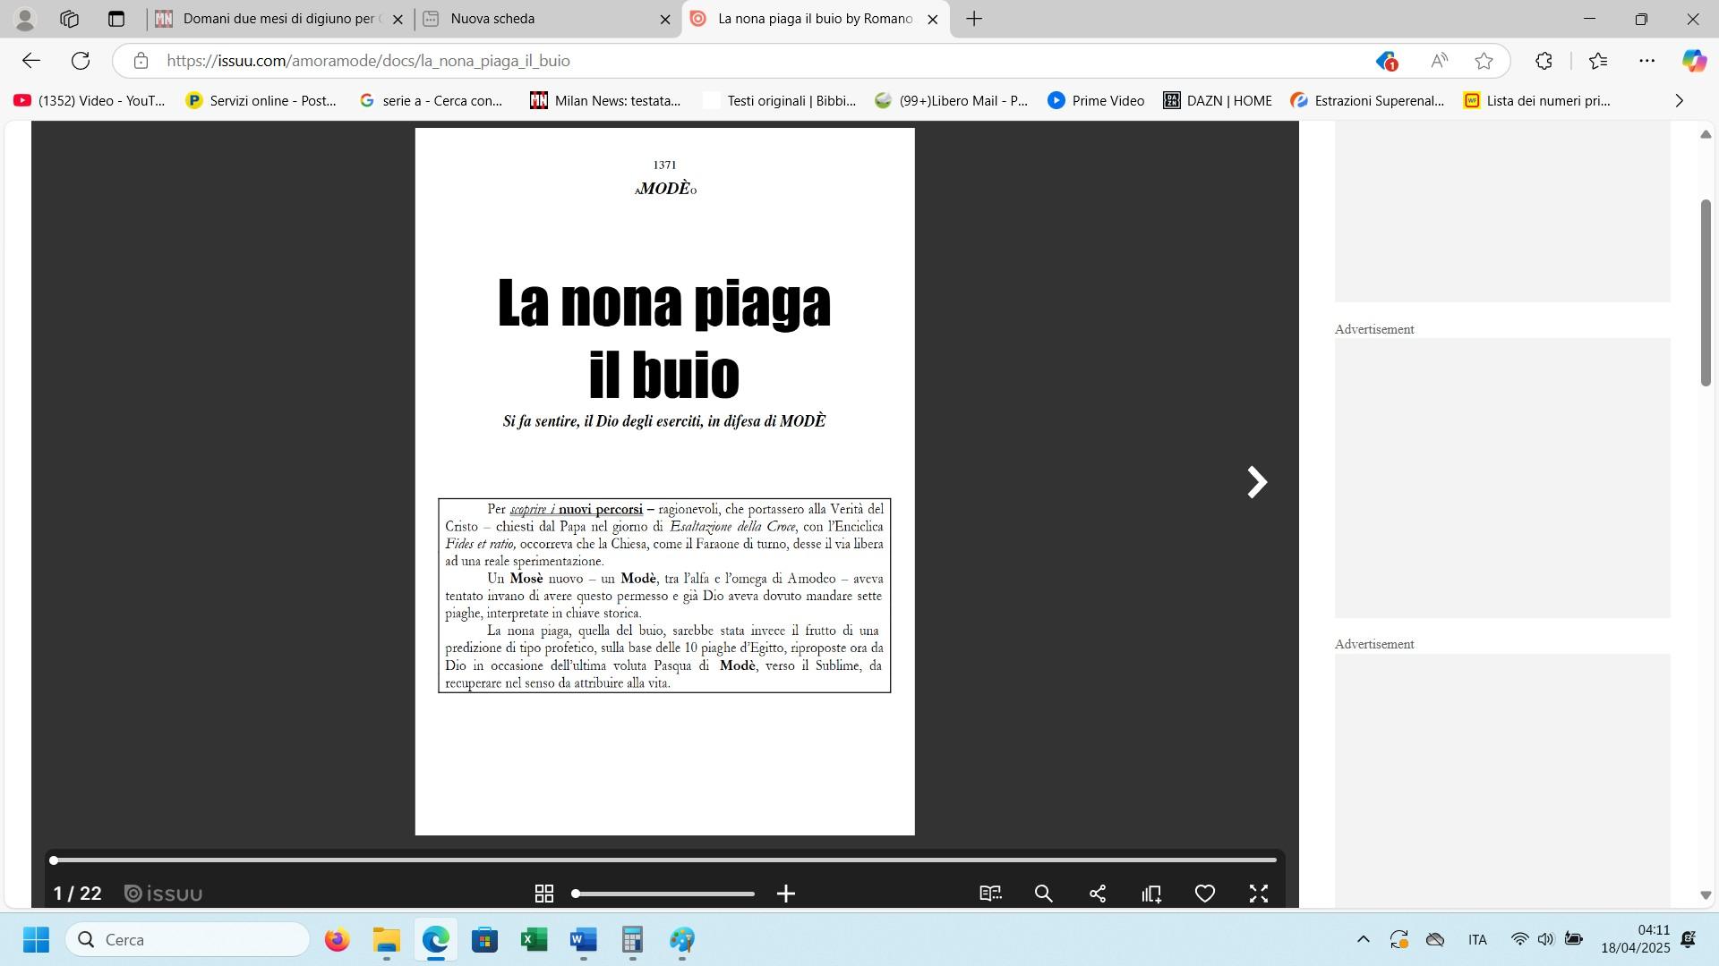The height and width of the screenshot is (966, 1719).
Task: Click the issuu zoom level slider
Action: [663, 894]
